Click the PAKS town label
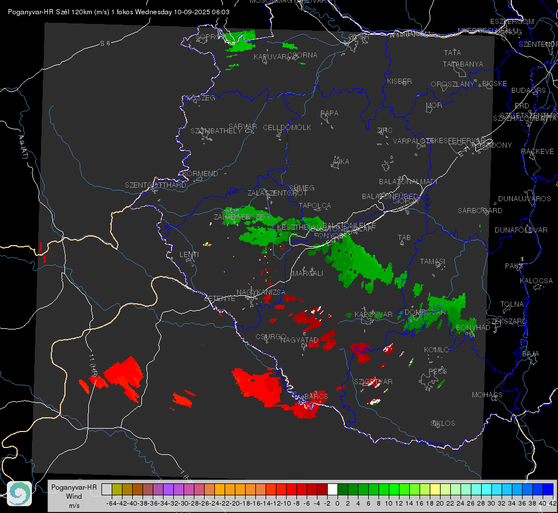The image size is (558, 513). tap(514, 266)
